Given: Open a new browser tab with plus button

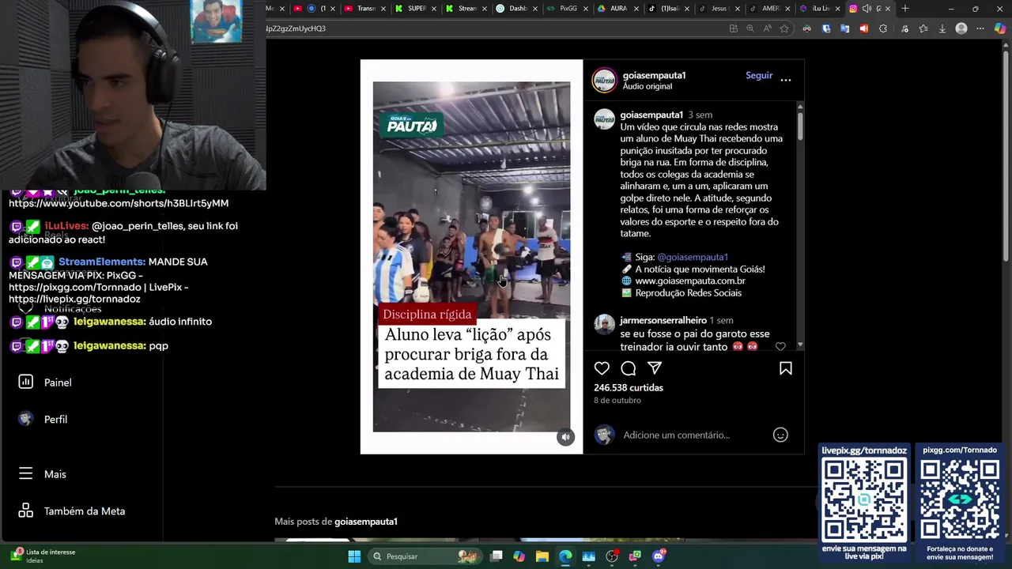Looking at the screenshot, I should 905,9.
